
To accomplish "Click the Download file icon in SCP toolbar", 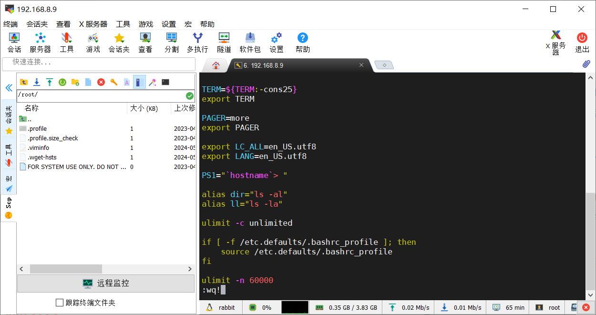I will click(x=37, y=82).
